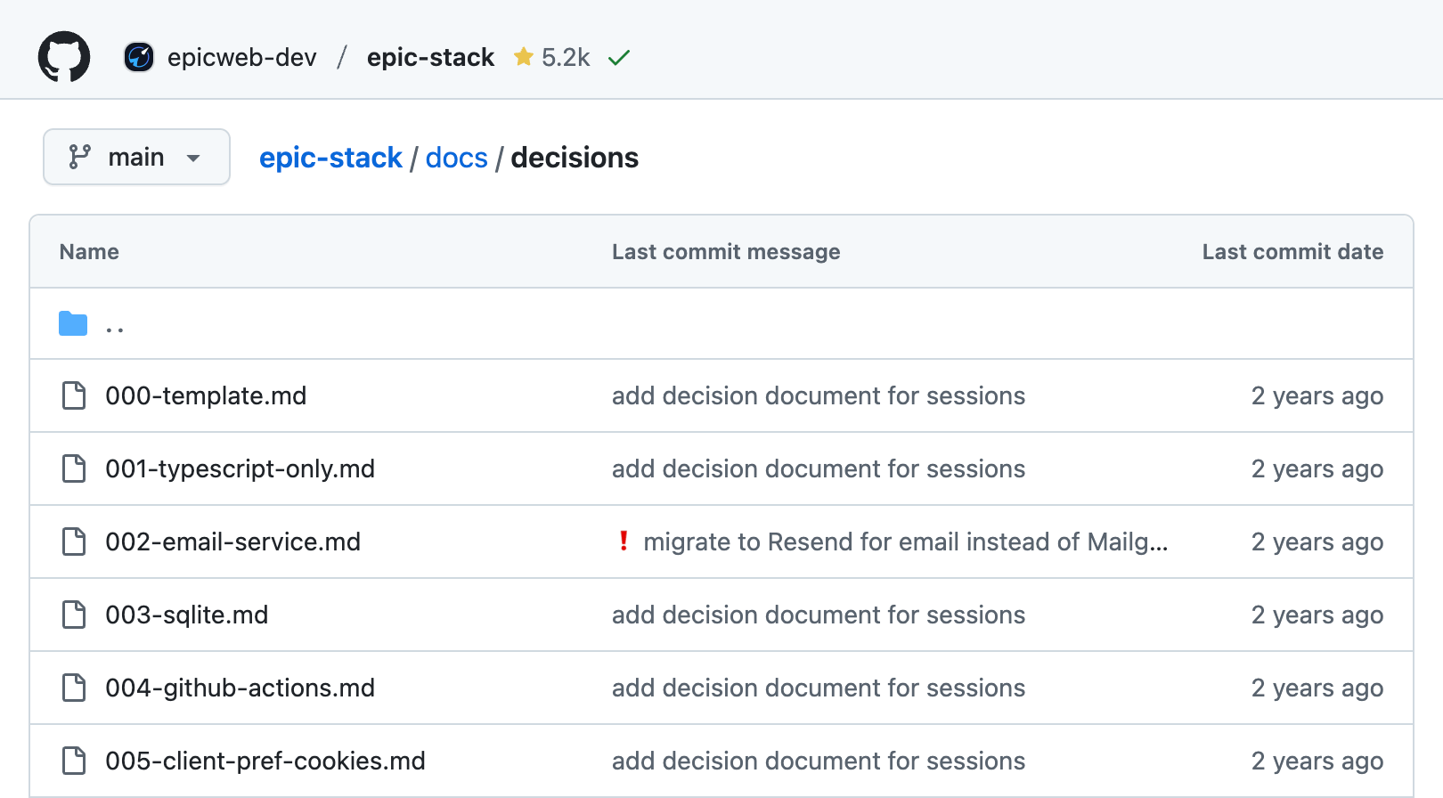The image size is (1443, 798).
Task: Open the epic-stack repository header link
Action: 430,57
